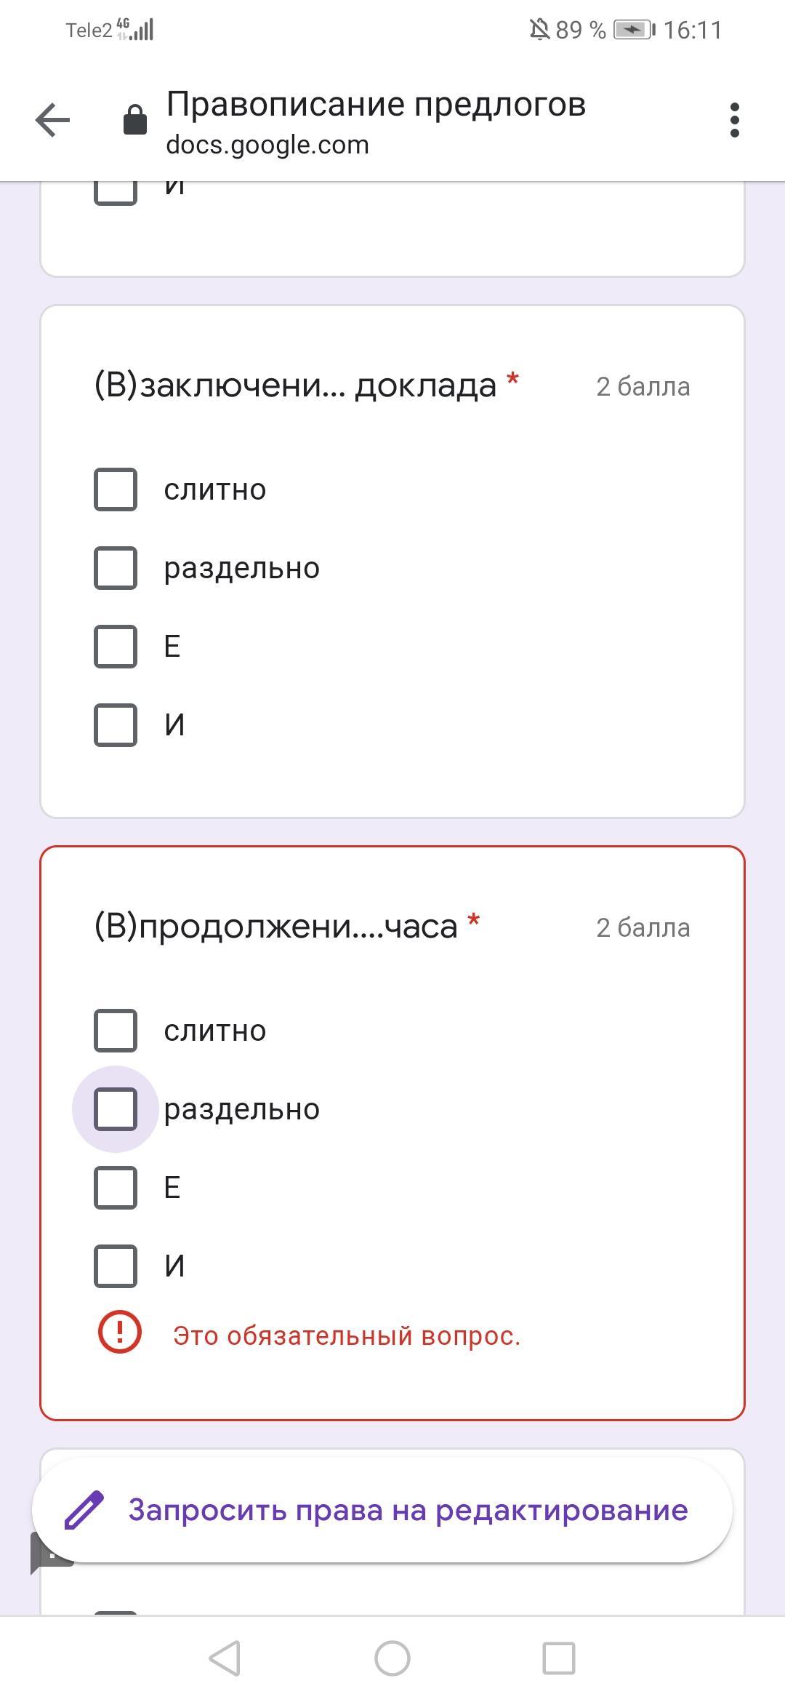
Task: Tap the Android back navigation triangle
Action: [225, 1658]
